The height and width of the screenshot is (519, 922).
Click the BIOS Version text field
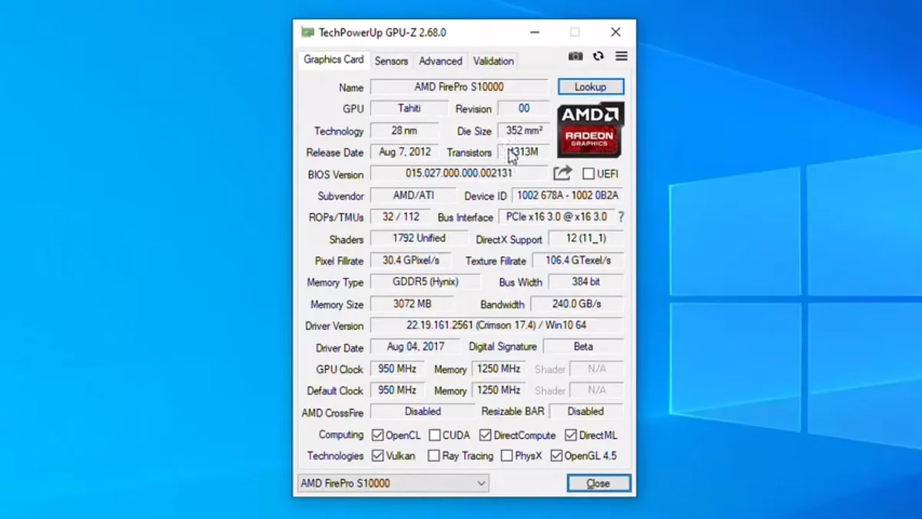point(459,174)
